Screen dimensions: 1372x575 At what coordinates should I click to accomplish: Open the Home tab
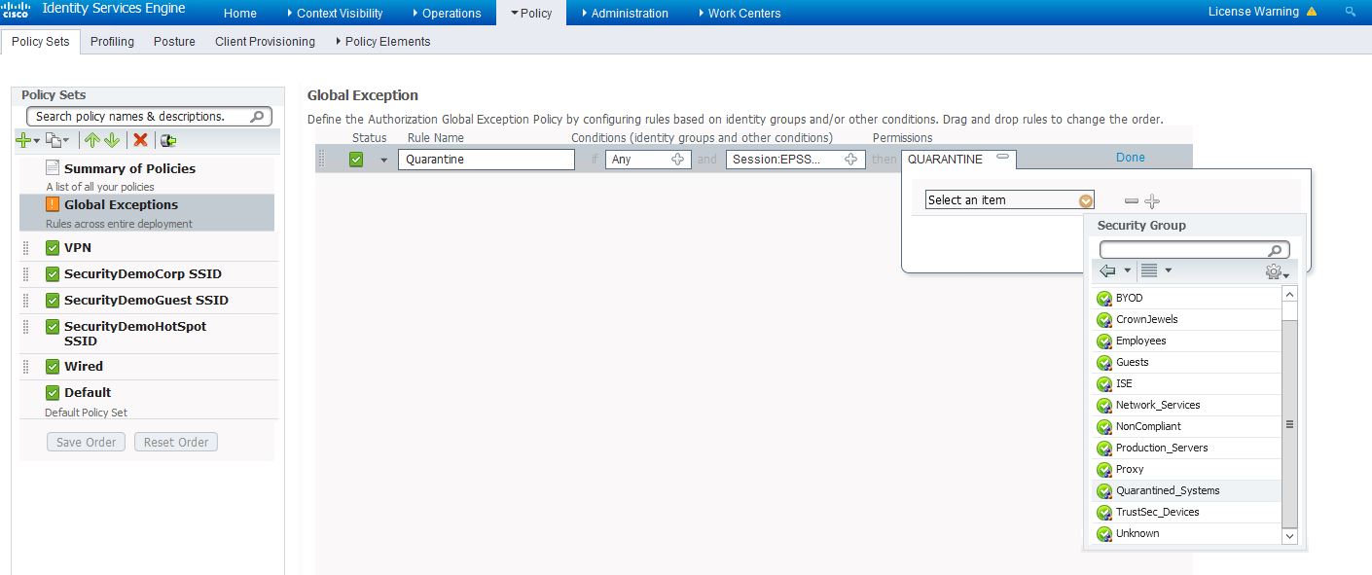click(240, 13)
